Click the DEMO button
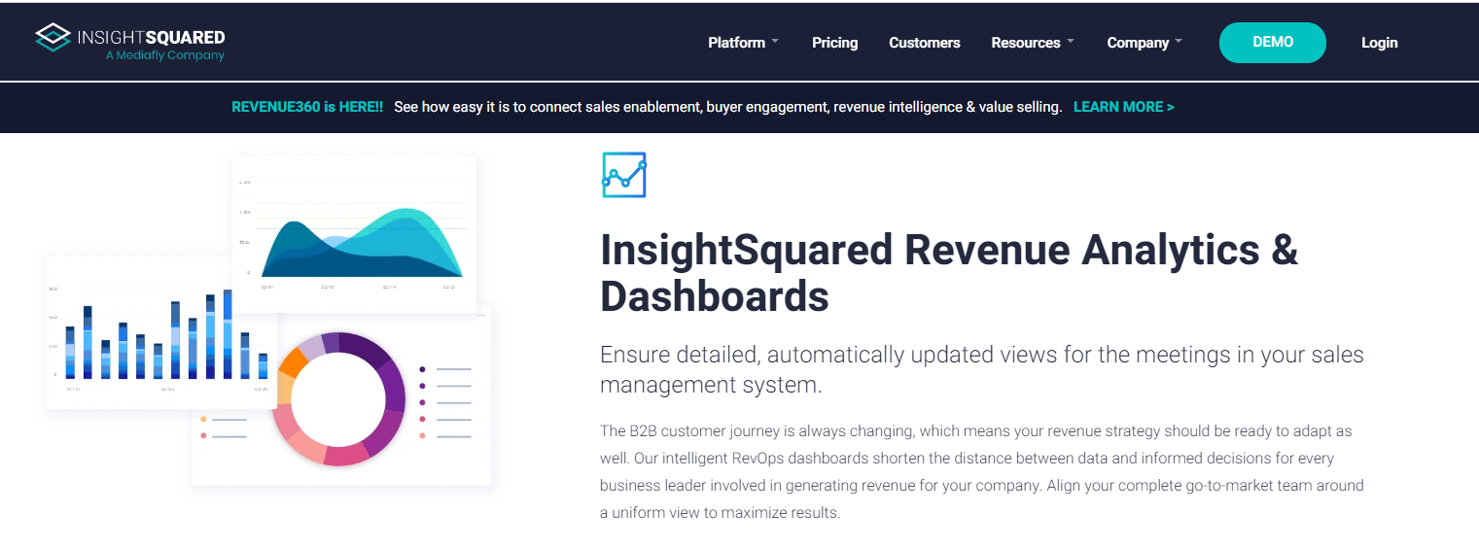The image size is (1479, 547). [1273, 43]
